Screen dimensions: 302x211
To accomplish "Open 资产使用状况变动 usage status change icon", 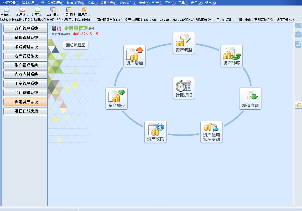I will pos(211,132).
